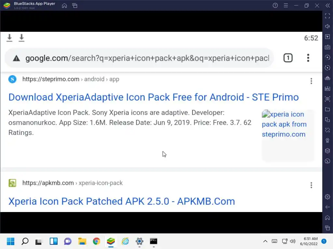Open Google Chrome from taskbar

(x=96, y=241)
